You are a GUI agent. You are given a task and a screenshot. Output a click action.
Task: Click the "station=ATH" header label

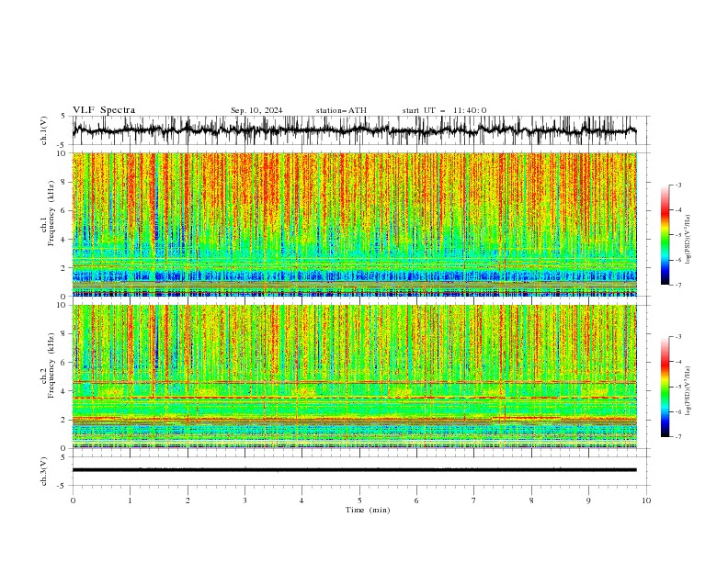341,110
